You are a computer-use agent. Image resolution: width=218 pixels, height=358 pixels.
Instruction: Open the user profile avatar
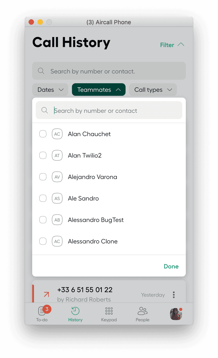coord(176,314)
